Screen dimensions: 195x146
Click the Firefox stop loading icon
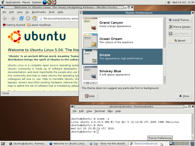(28, 18)
